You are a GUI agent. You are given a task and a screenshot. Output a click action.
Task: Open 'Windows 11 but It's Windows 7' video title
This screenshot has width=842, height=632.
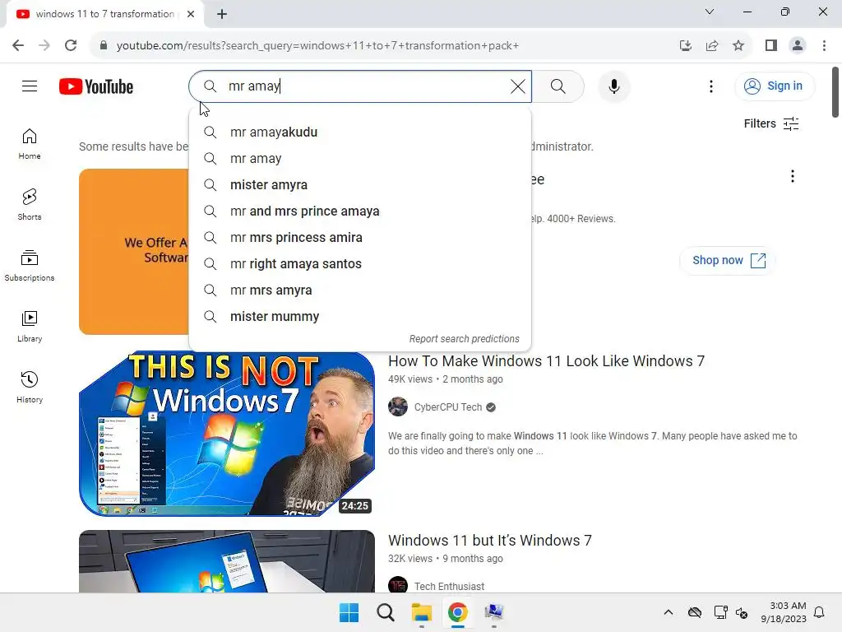[490, 541]
